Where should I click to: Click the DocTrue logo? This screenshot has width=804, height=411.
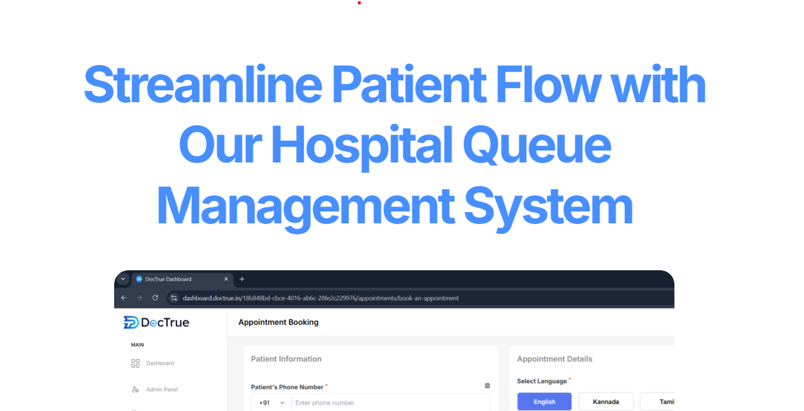click(x=155, y=322)
